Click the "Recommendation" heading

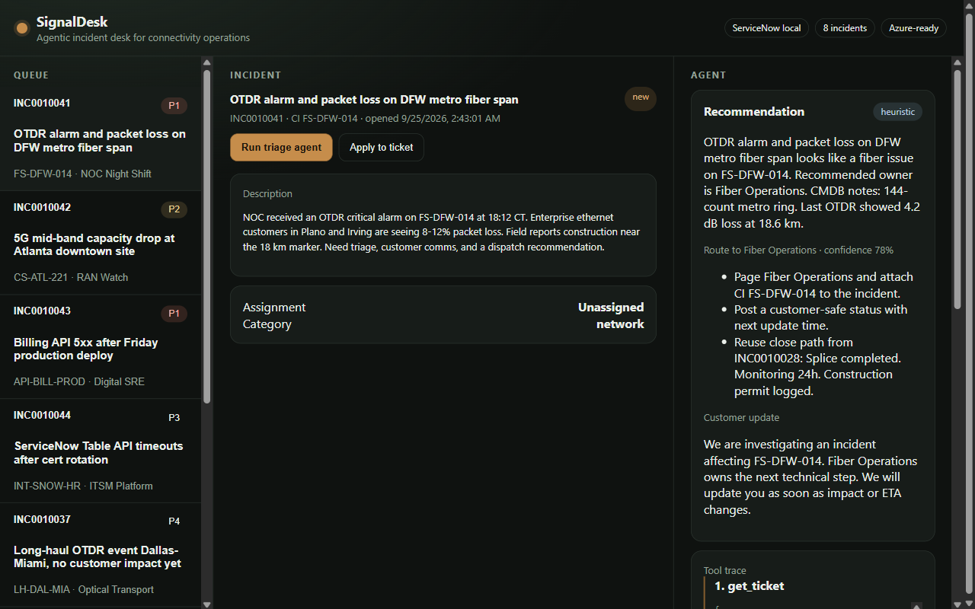click(754, 112)
